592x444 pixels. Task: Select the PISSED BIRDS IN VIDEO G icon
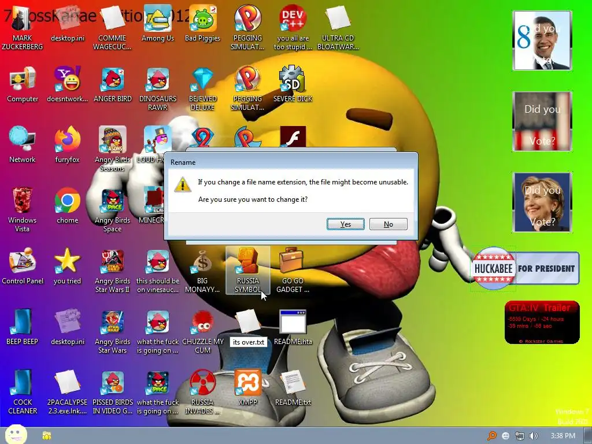click(x=113, y=392)
